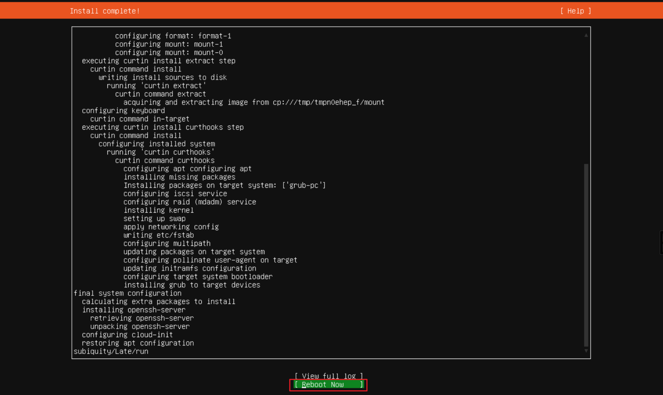The width and height of the screenshot is (663, 395).
Task: Select 'configuring format: format-1' log line
Action: (173, 36)
